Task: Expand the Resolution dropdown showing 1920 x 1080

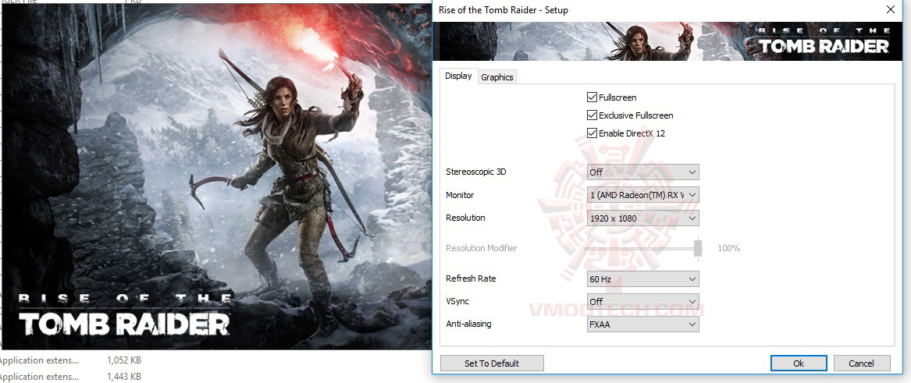Action: [643, 218]
